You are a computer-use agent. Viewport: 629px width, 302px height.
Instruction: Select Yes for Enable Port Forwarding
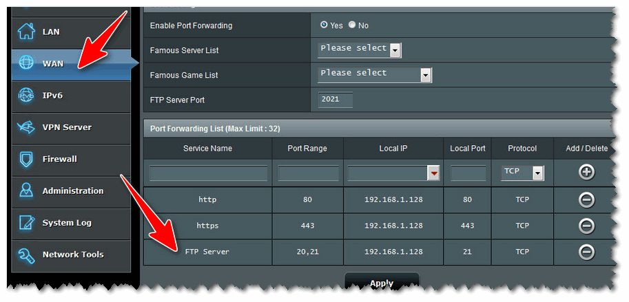tap(324, 25)
